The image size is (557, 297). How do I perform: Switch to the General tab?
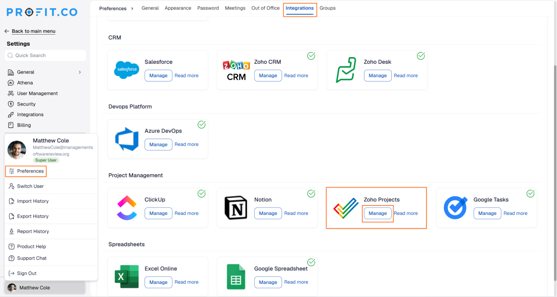click(x=150, y=8)
